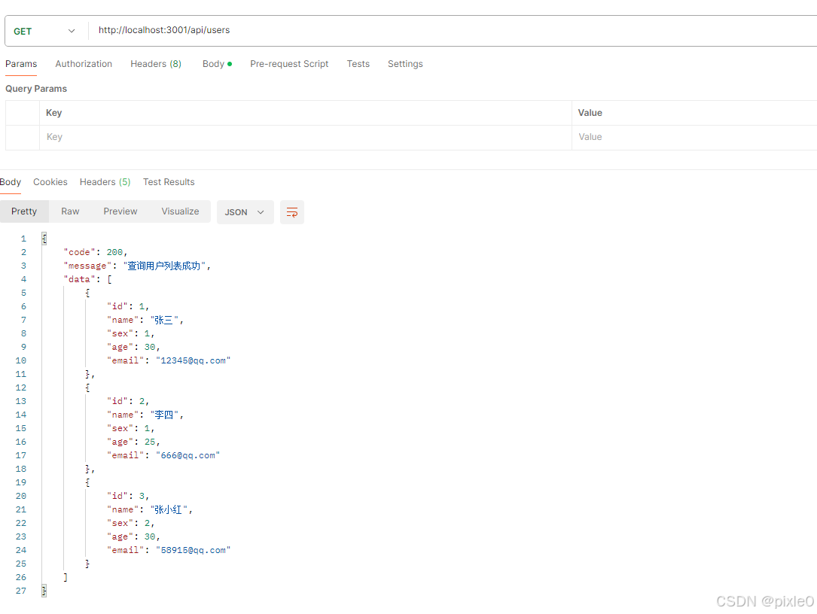Click the "age": 25 line
The width and height of the screenshot is (817, 614).
133,442
